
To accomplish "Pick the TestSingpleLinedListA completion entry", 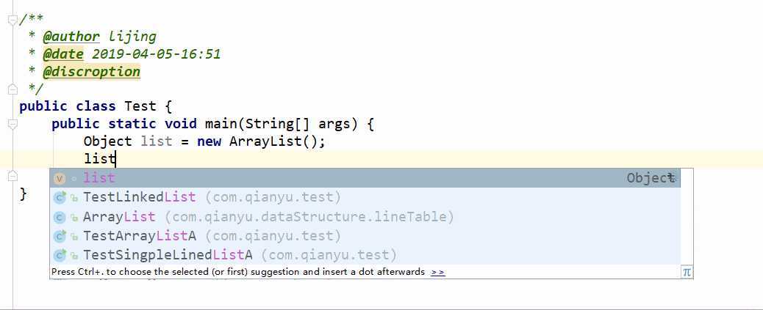I will (365, 255).
